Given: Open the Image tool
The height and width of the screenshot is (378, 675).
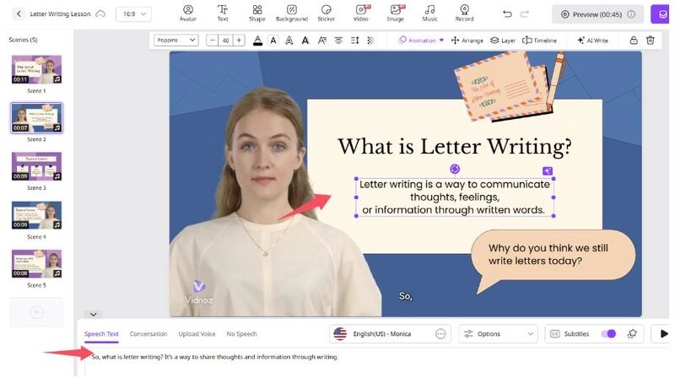Looking at the screenshot, I should click(x=395, y=13).
